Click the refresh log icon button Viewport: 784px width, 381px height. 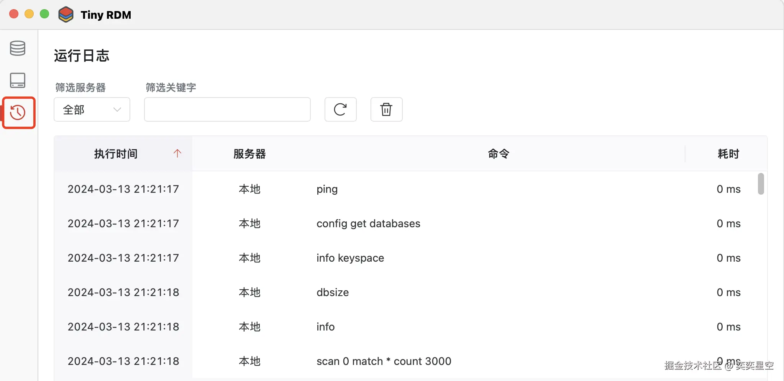340,109
